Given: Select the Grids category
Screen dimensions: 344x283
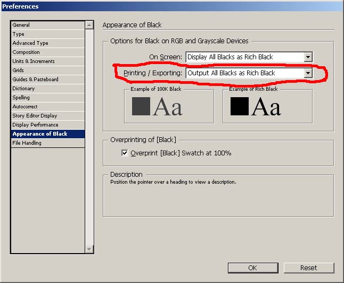Looking at the screenshot, I should (x=48, y=70).
